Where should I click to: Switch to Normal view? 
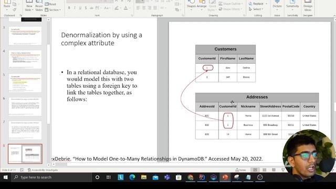[255, 170]
